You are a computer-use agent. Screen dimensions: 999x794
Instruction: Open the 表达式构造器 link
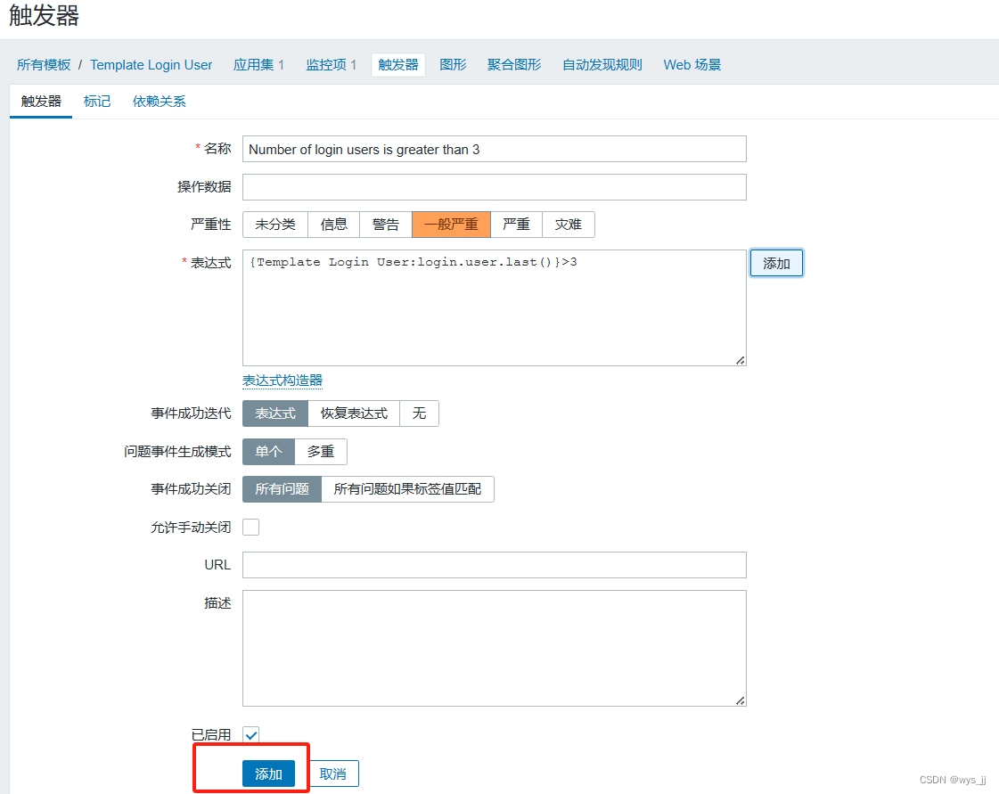(283, 381)
